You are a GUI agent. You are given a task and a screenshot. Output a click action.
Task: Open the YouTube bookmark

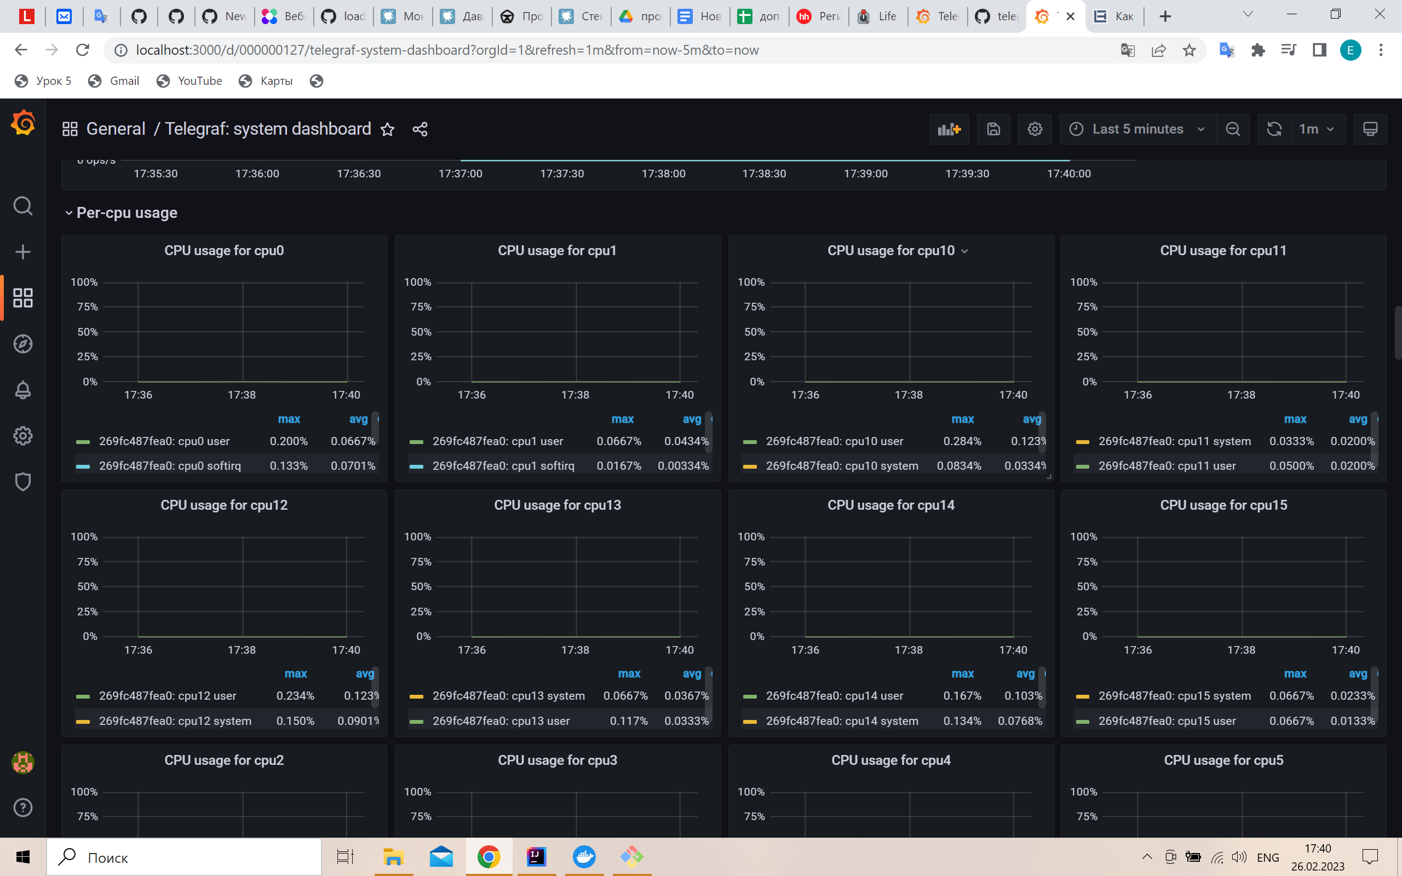pyautogui.click(x=189, y=80)
